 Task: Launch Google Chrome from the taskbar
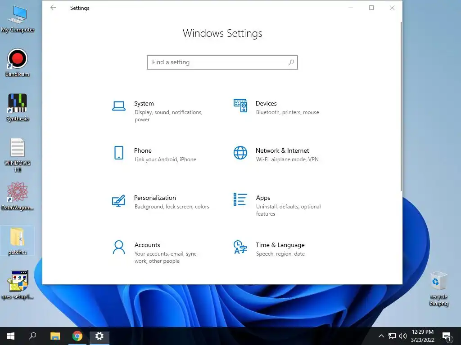point(77,336)
